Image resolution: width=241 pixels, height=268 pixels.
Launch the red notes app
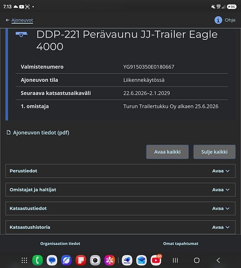coord(81,260)
